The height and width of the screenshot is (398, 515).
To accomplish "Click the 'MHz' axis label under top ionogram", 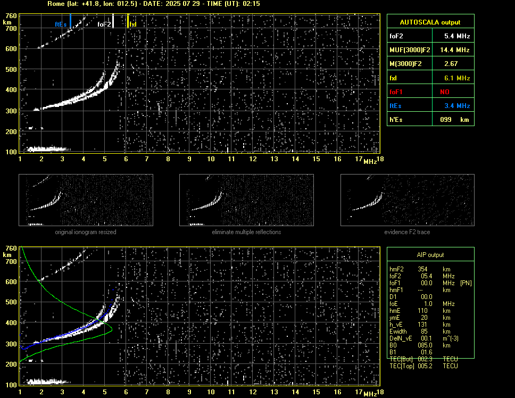I will click(370, 162).
